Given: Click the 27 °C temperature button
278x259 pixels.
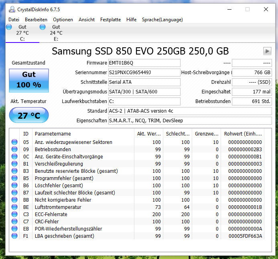Looking at the screenshot, I should (29, 115).
